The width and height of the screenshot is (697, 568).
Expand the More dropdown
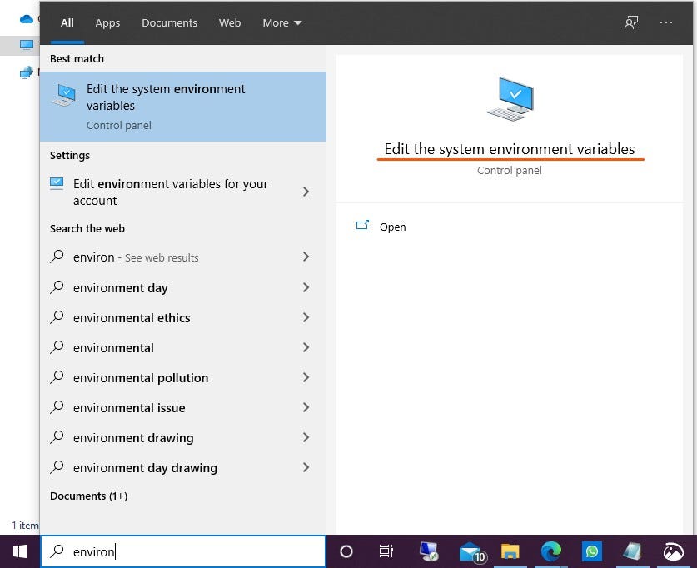click(281, 22)
